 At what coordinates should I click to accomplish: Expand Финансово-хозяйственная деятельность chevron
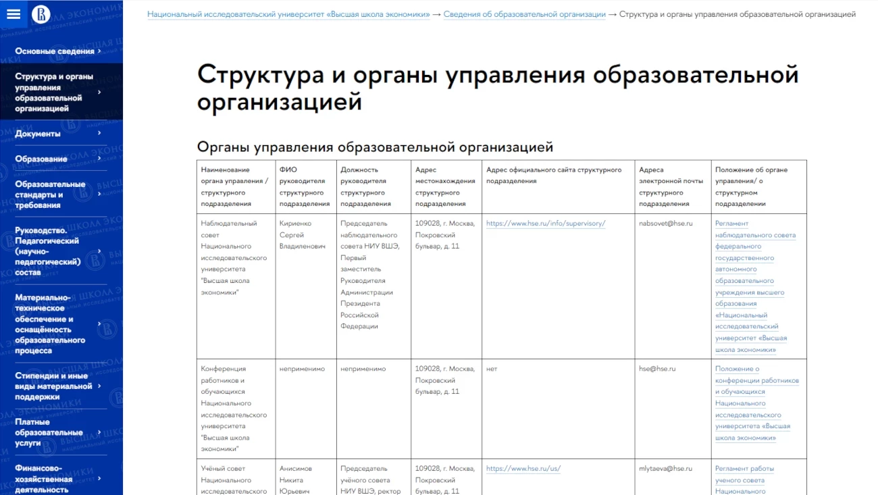pyautogui.click(x=99, y=479)
